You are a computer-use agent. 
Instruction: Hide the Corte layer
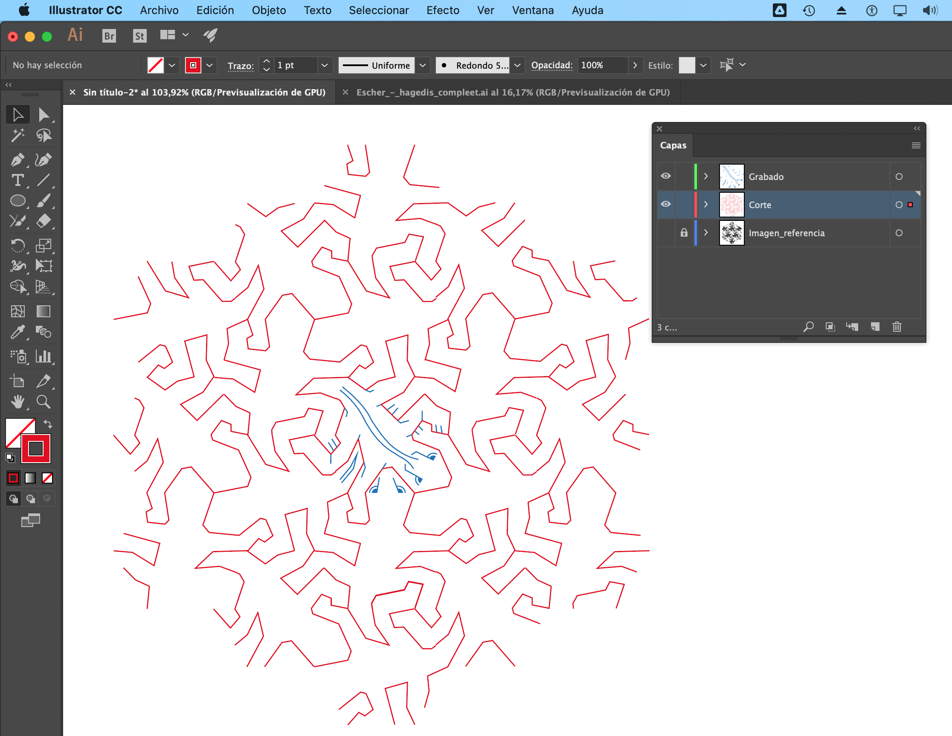click(666, 204)
